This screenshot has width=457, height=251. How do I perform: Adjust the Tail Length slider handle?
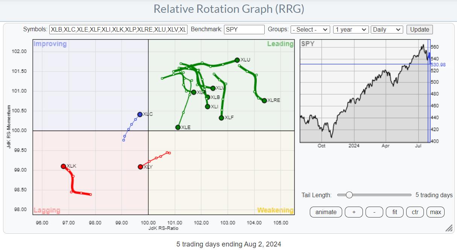coord(349,195)
